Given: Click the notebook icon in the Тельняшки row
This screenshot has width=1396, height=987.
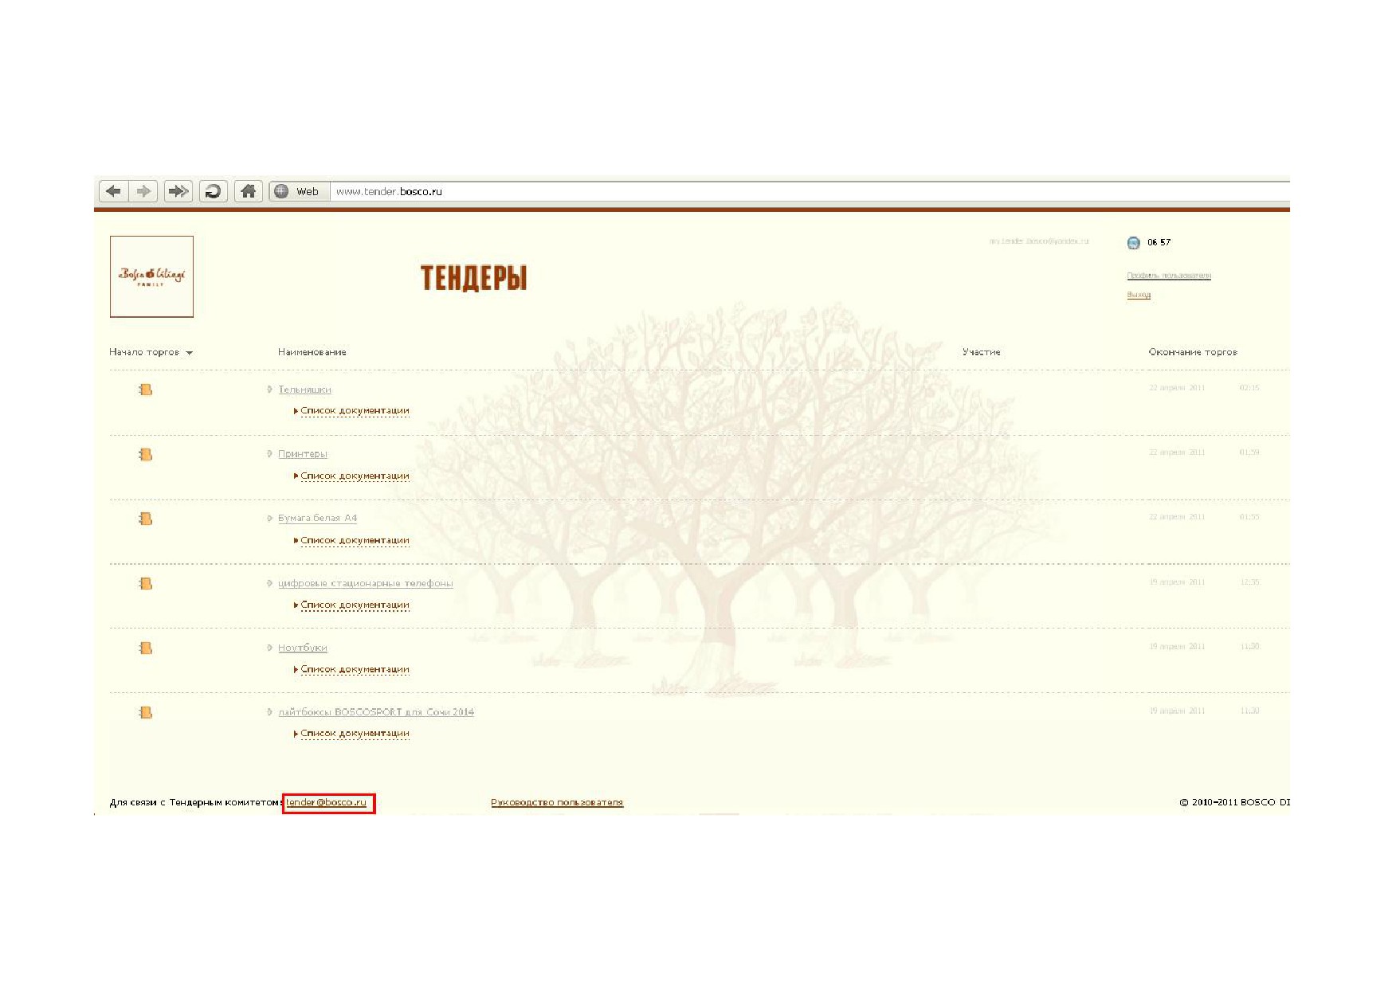Looking at the screenshot, I should point(145,390).
